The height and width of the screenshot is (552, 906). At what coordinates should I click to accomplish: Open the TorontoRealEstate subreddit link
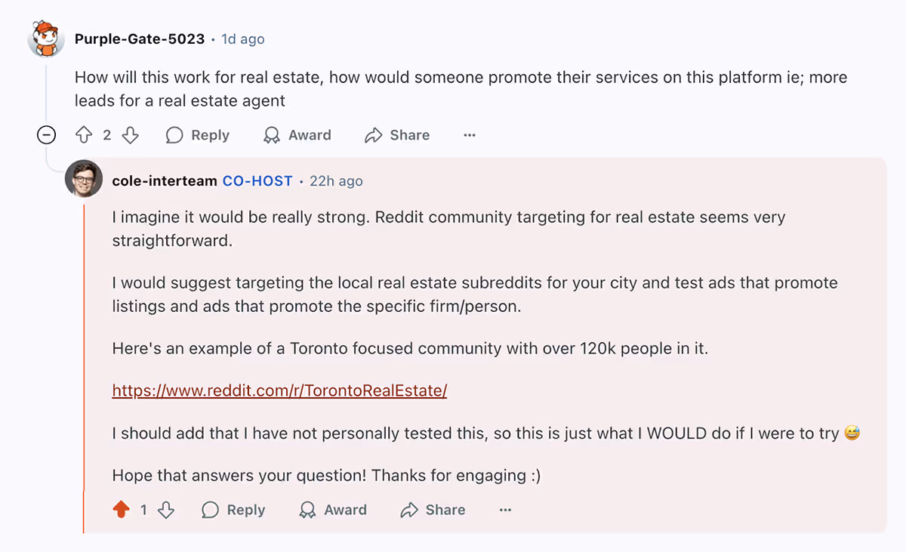[279, 390]
